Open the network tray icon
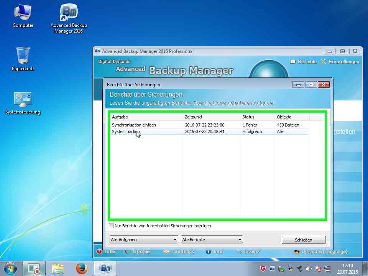 [x=327, y=269]
